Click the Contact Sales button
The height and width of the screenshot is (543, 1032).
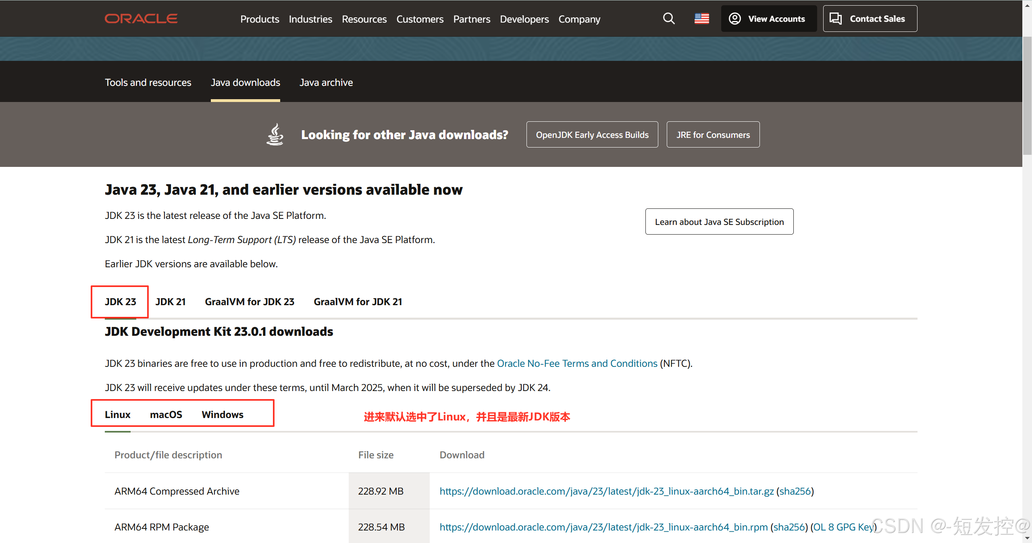point(870,19)
